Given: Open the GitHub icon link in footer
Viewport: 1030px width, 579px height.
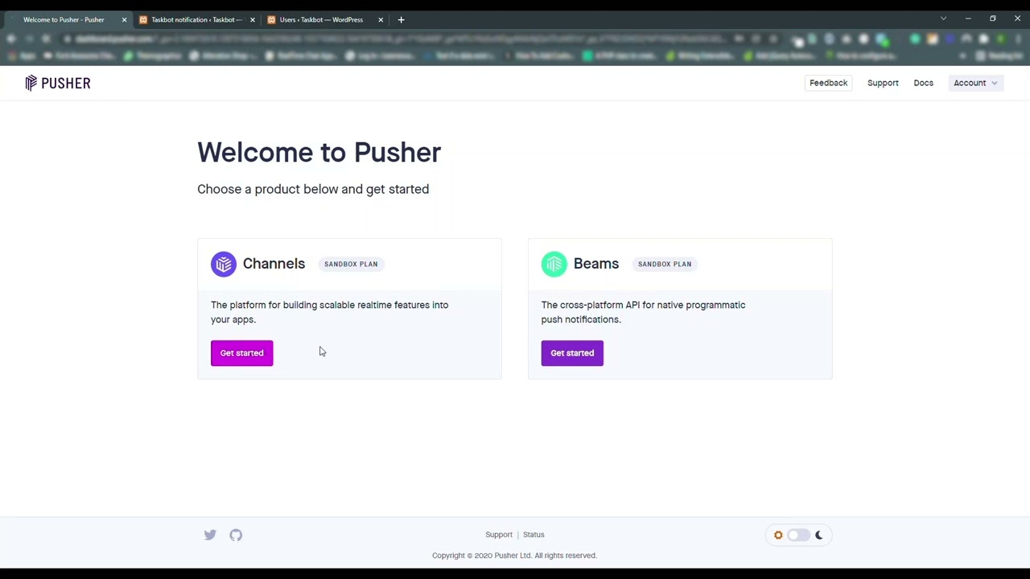Looking at the screenshot, I should point(236,535).
